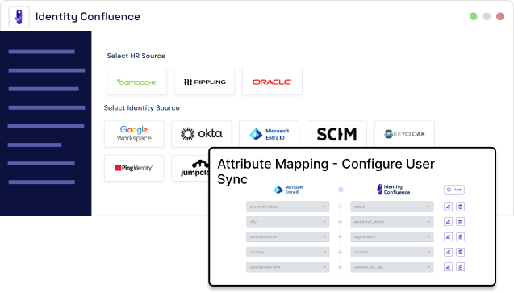Click Identity Confluence logo in mapping header
This screenshot has height=293, width=514.
(394, 190)
